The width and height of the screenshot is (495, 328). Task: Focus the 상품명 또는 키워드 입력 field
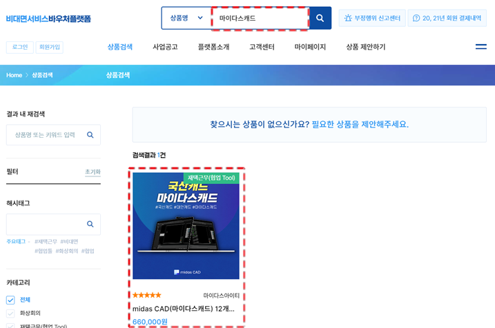[53, 135]
